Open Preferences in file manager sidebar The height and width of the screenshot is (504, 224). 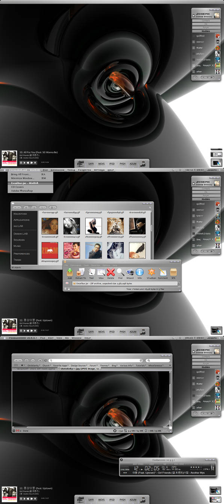(x=21, y=254)
